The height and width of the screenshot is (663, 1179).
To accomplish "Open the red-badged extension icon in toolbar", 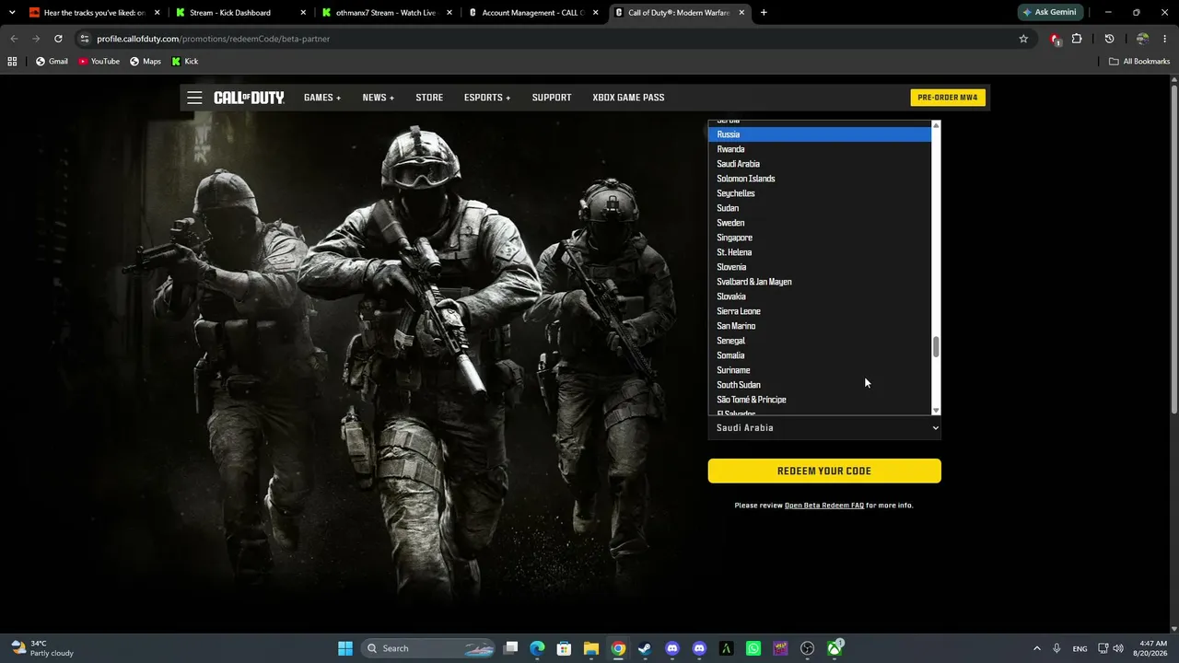I will click(1056, 39).
